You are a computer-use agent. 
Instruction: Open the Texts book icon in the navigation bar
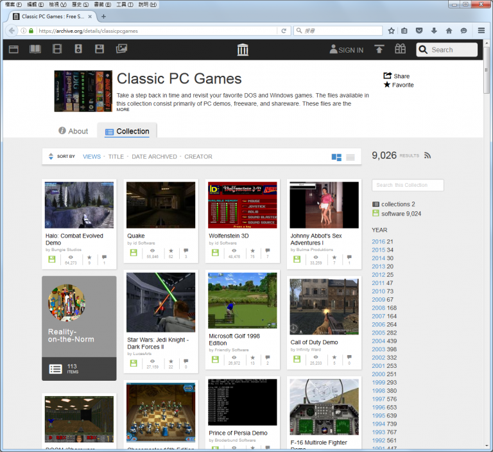(x=35, y=49)
